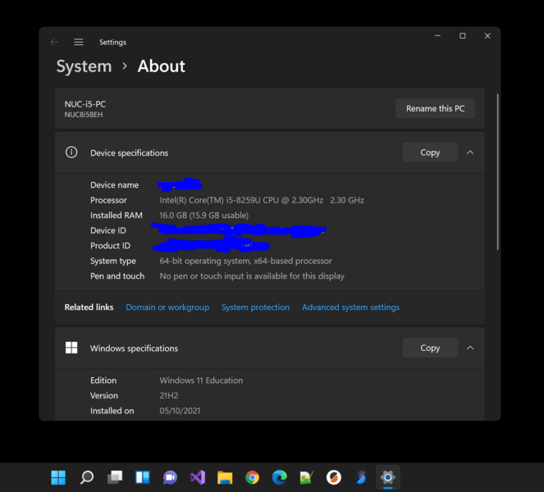Image resolution: width=544 pixels, height=492 pixels.
Task: Click the Device specifications info icon
Action: [71, 153]
